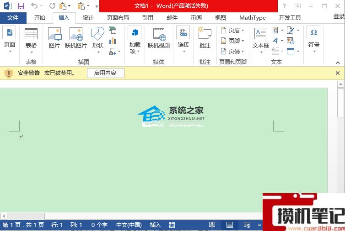
Task: Open the 链接 links dropdown
Action: 183,40
